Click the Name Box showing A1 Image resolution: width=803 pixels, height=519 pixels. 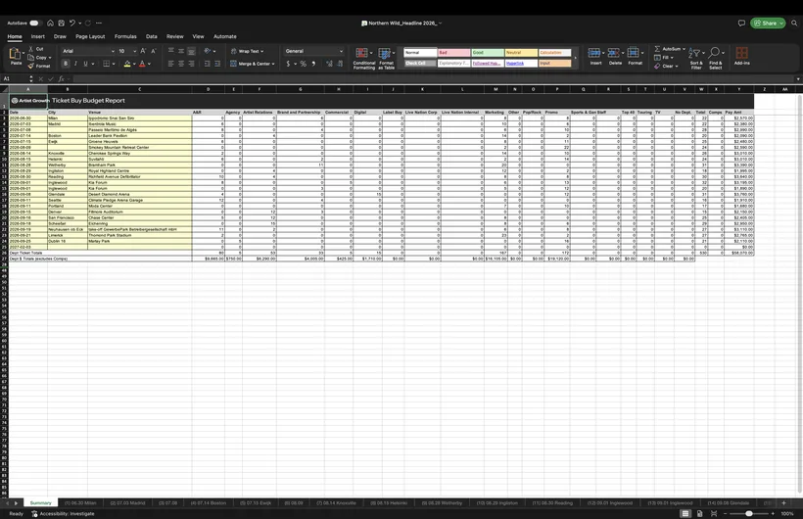click(x=18, y=79)
